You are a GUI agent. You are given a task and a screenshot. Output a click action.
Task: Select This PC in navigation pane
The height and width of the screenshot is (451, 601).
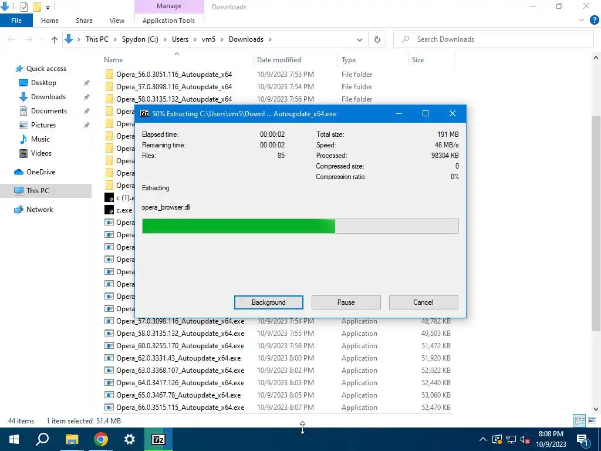pos(38,191)
